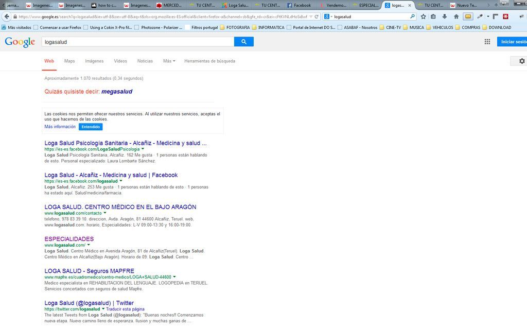Click Iniciar sesión button
Viewport: 527px width, 329px height.
pyautogui.click(x=512, y=42)
